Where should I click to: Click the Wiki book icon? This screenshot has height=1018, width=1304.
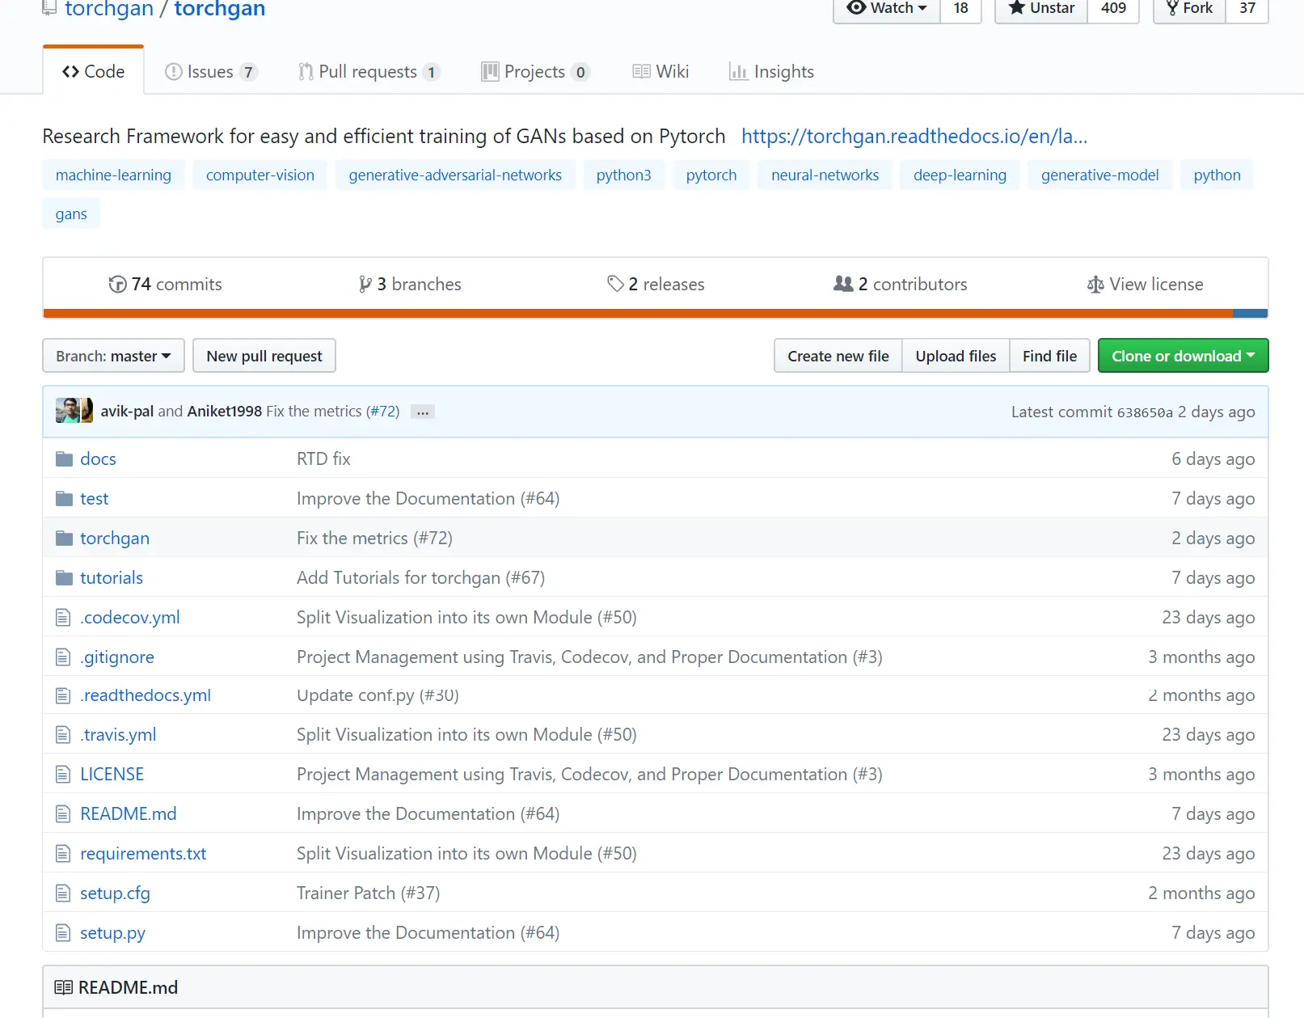(x=641, y=72)
